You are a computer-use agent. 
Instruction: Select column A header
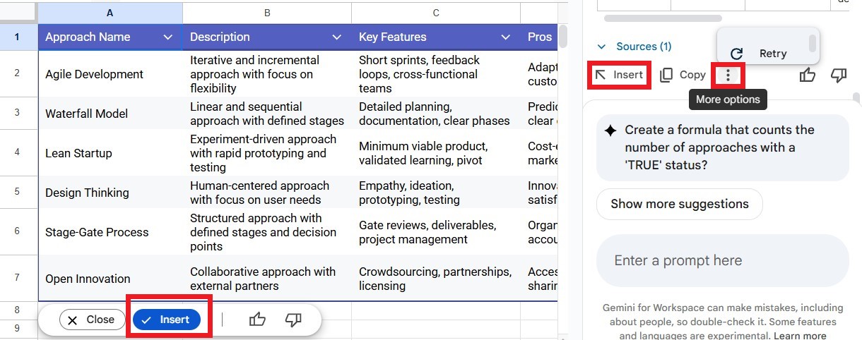110,13
